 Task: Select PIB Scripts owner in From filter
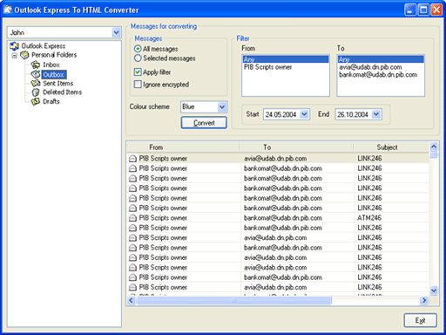[x=267, y=67]
